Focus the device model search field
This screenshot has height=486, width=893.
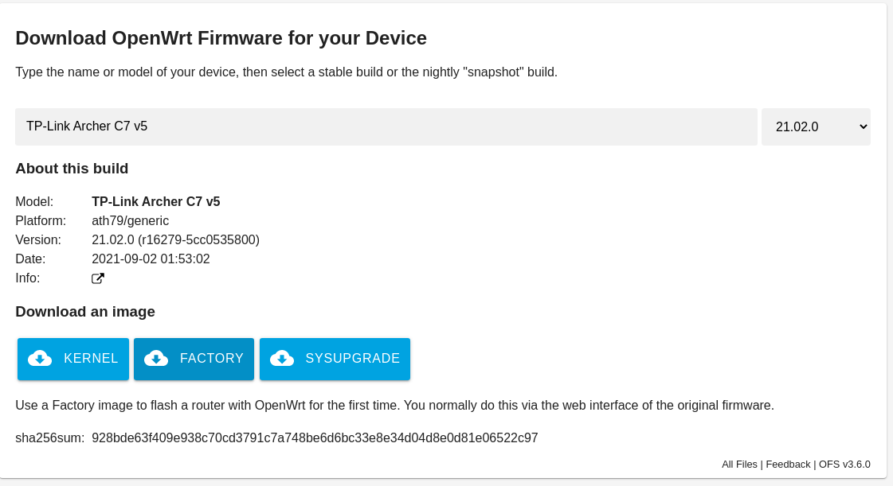tap(386, 126)
